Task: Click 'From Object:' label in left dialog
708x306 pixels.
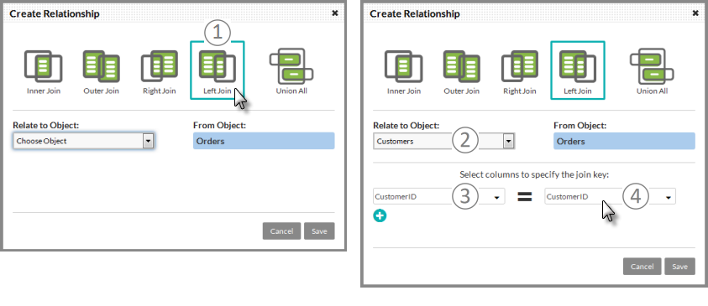Action: click(x=219, y=125)
